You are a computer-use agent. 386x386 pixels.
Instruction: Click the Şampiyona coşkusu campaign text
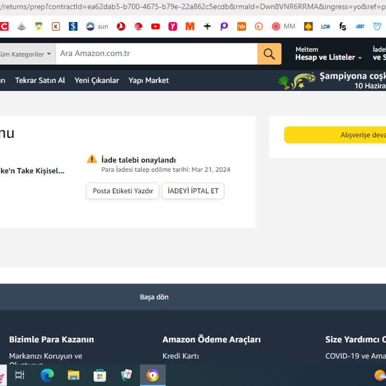point(352,76)
